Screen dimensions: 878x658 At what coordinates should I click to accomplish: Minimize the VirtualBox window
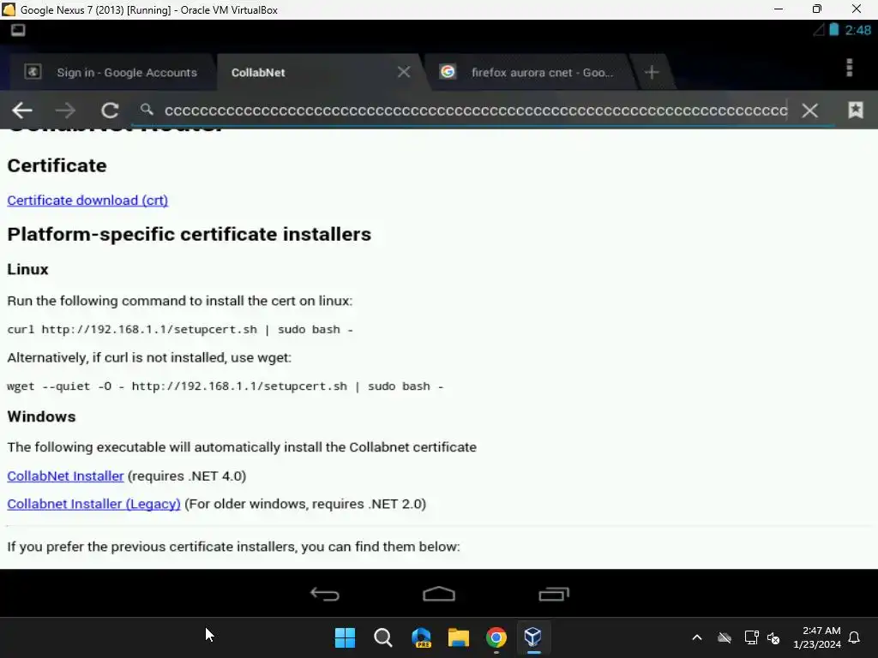click(x=779, y=9)
